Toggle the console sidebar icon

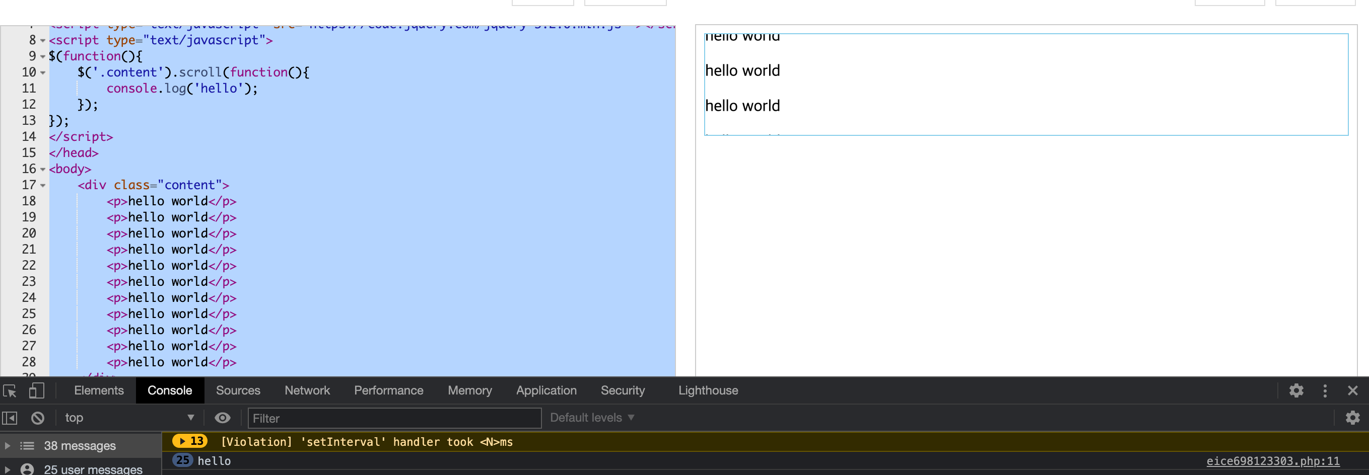pos(10,418)
